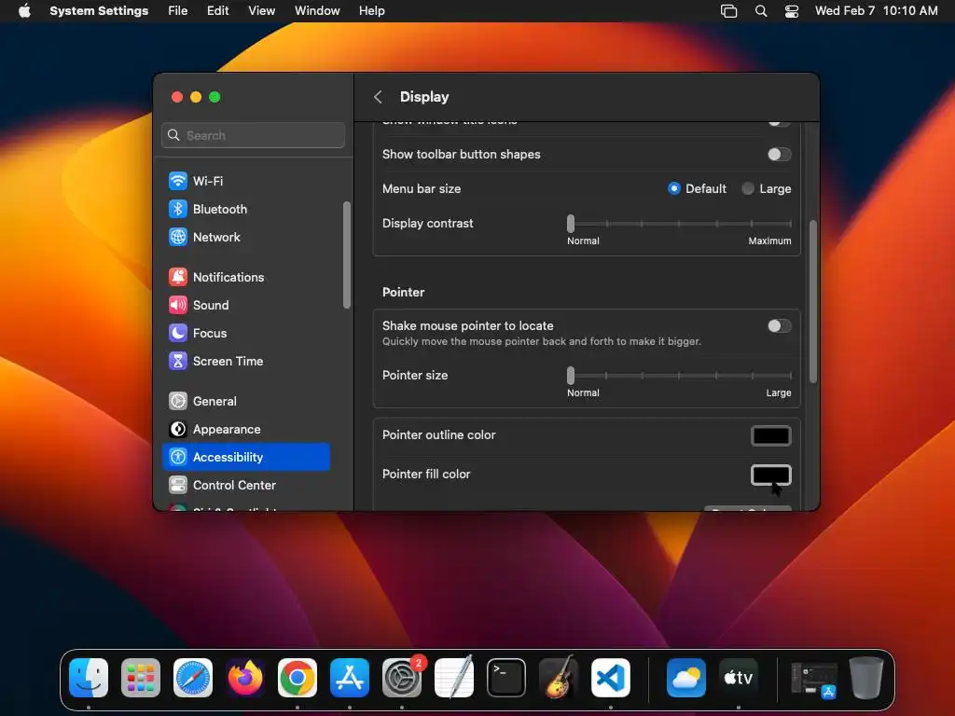
Task: Enable Shake mouse pointer to locate
Action: pyautogui.click(x=779, y=326)
